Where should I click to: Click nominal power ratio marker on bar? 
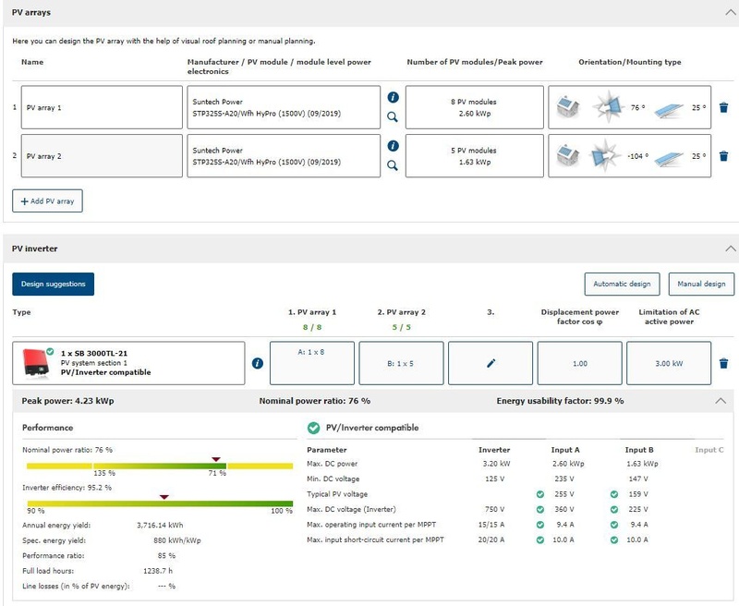(216, 458)
